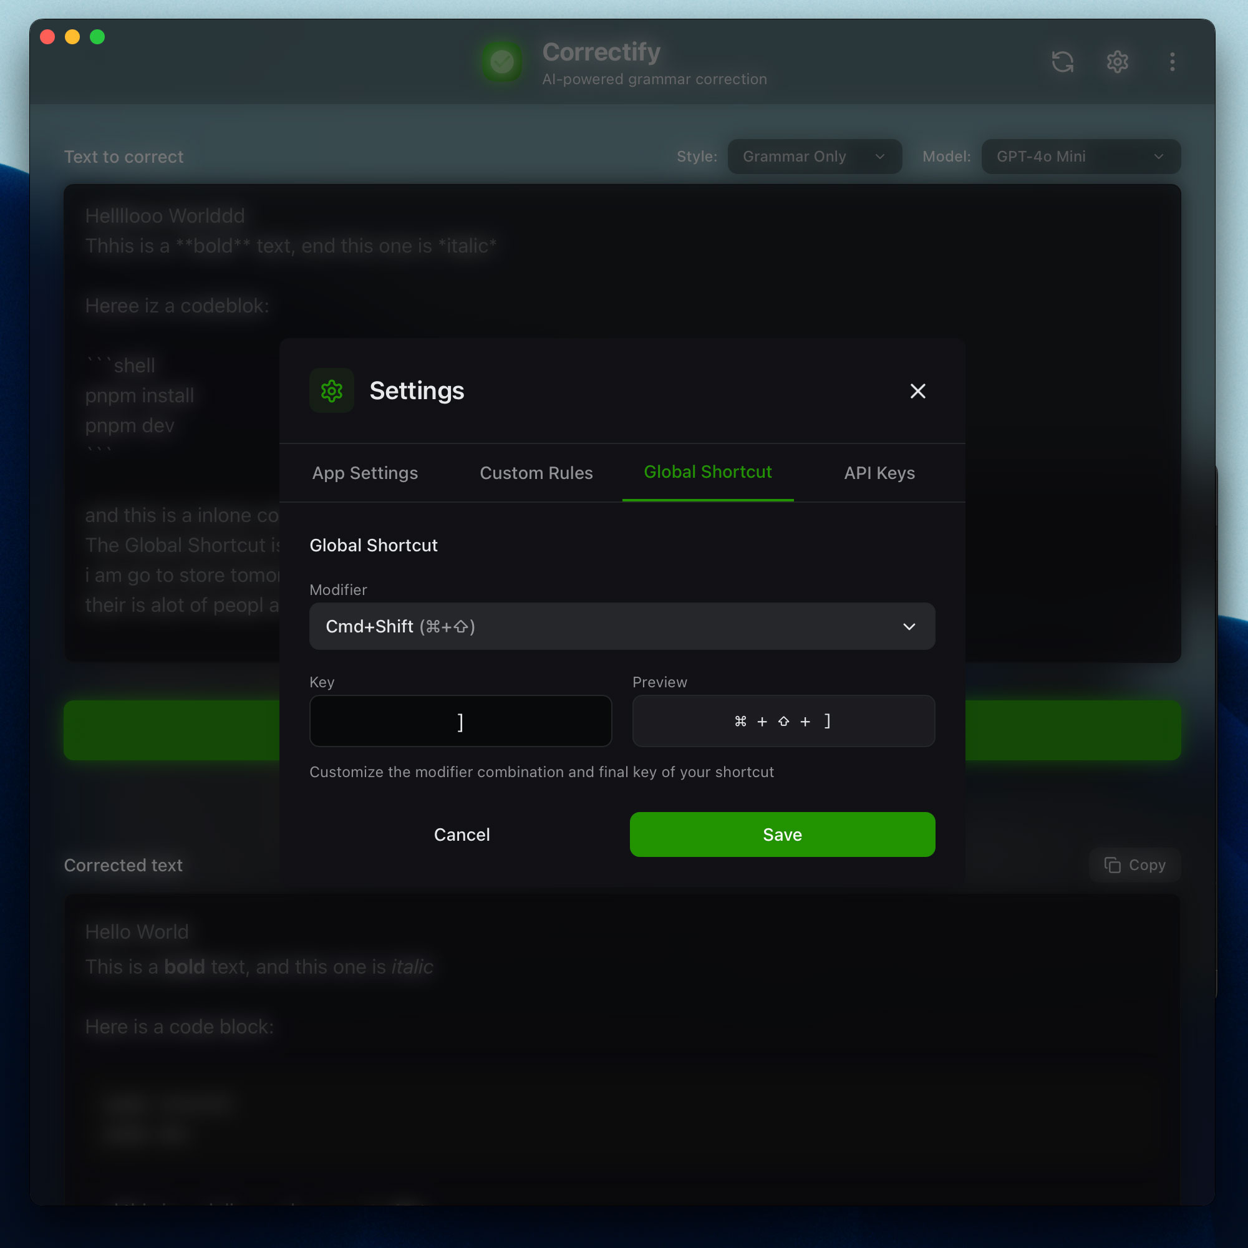Copy corrected text using the Copy icon
Image resolution: width=1248 pixels, height=1248 pixels.
[1134, 865]
